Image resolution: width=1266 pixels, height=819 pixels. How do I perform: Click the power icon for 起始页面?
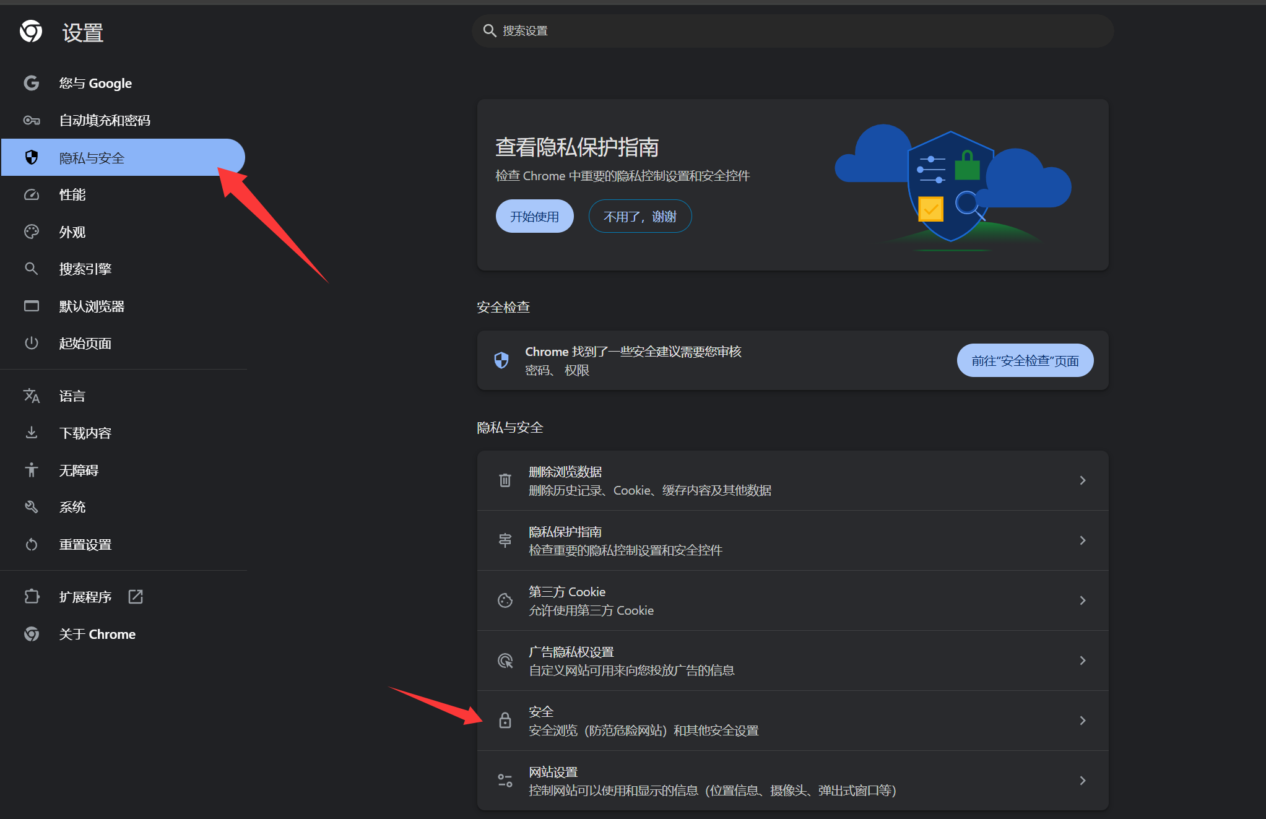click(x=32, y=343)
